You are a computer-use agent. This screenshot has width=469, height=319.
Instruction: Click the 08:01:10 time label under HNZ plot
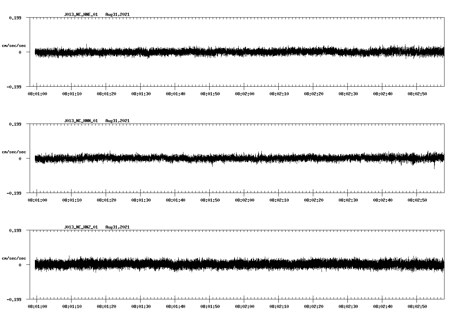71,307
